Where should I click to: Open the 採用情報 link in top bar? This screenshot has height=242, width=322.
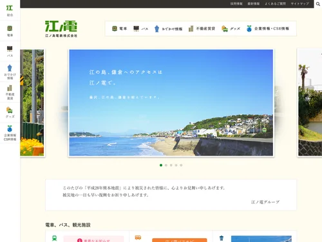click(x=236, y=4)
